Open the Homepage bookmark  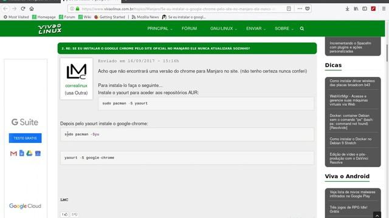(x=44, y=17)
